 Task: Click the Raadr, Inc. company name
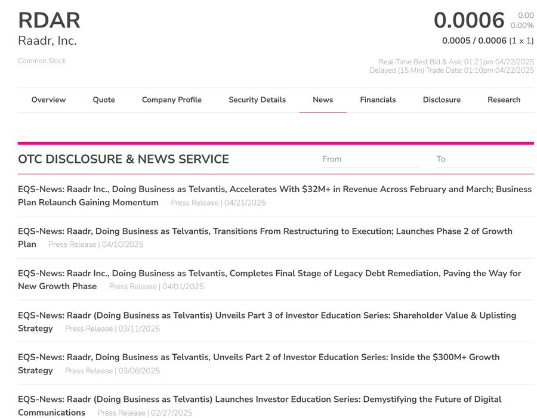47,41
